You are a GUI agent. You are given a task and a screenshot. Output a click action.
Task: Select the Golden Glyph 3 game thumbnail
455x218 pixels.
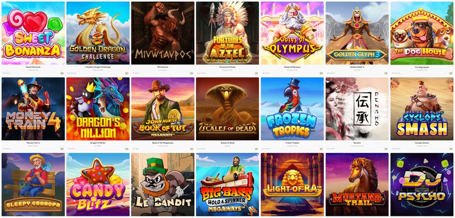[x=357, y=33]
